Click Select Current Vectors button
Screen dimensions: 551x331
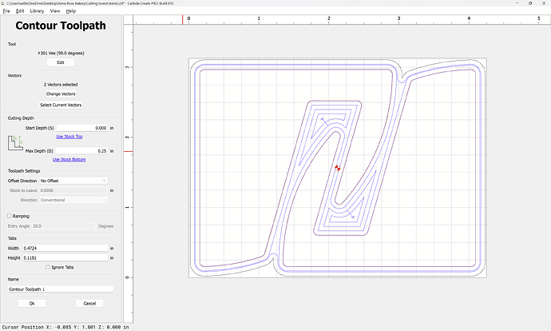[x=61, y=105]
